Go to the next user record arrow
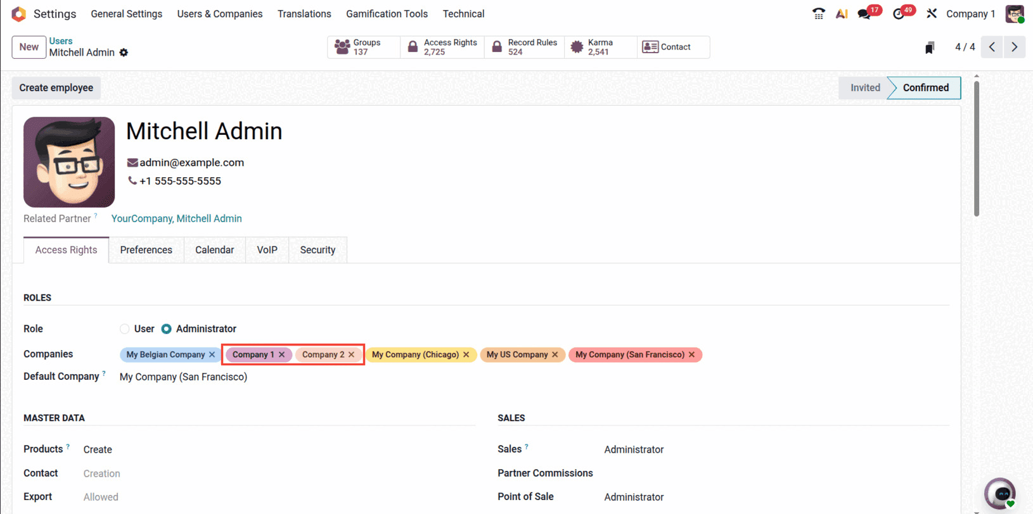 tap(1015, 47)
